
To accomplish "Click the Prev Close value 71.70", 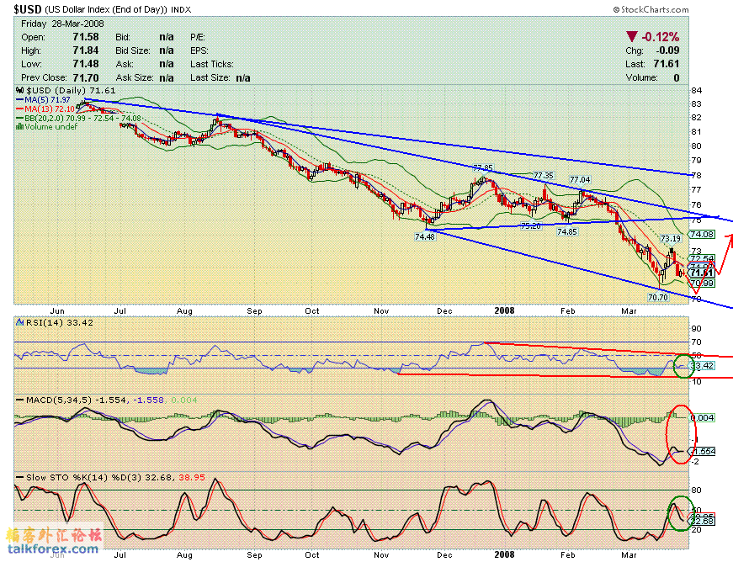I will click(86, 77).
